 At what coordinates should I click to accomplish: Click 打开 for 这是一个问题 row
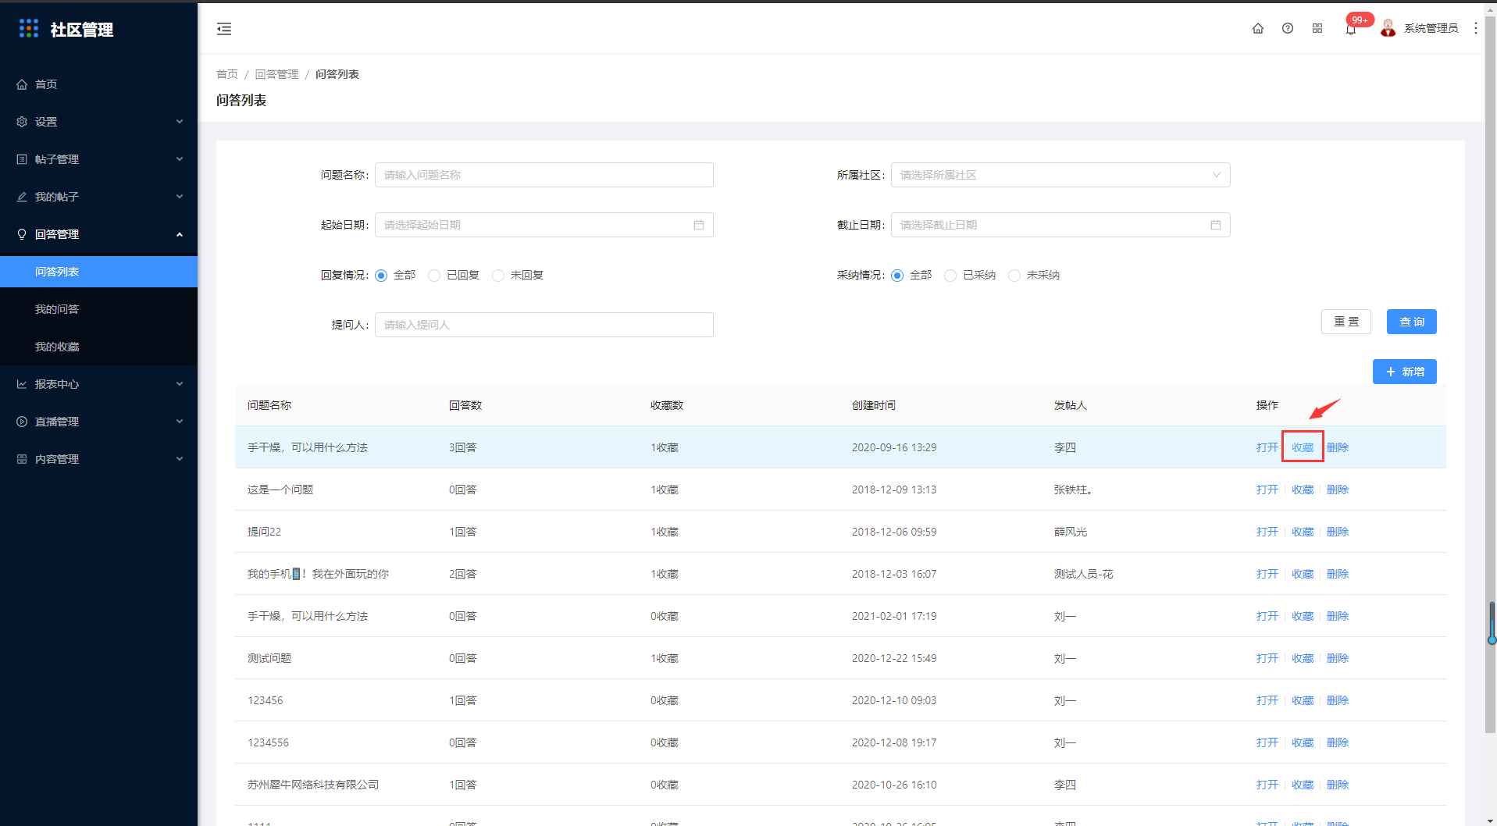coord(1267,490)
